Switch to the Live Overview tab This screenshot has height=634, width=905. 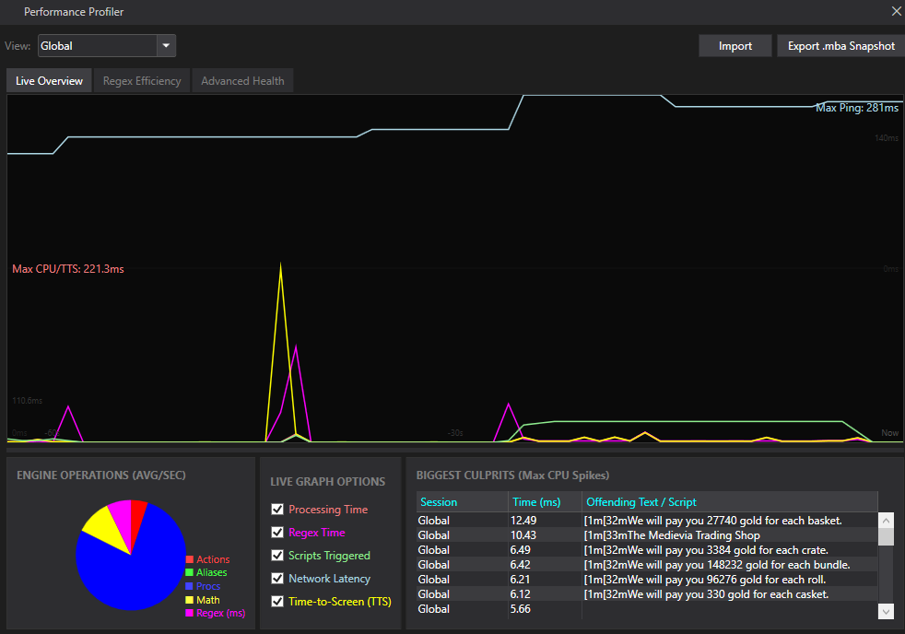point(49,81)
